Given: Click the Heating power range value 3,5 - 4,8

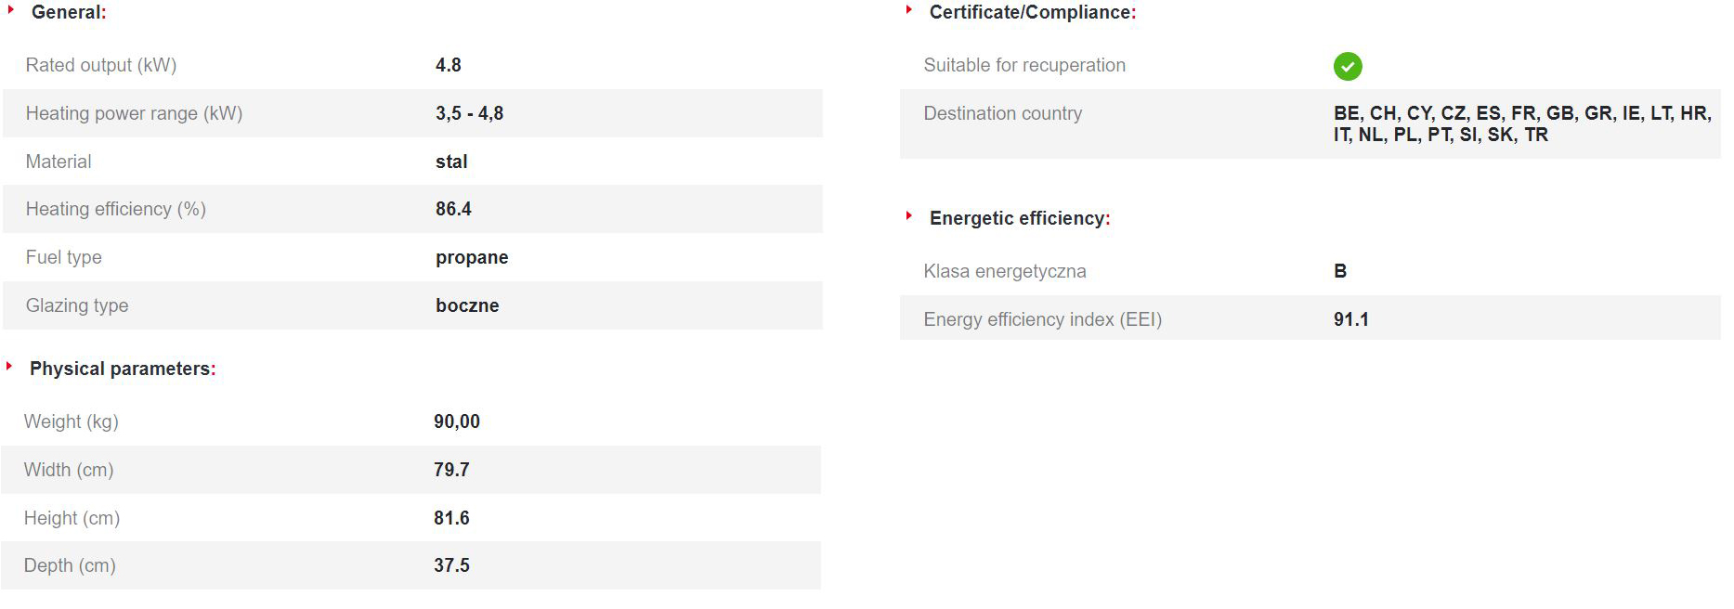Looking at the screenshot, I should 469,113.
